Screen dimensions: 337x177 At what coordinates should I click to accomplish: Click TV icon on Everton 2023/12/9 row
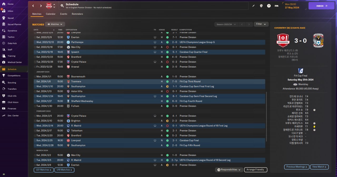[x=155, y=37]
